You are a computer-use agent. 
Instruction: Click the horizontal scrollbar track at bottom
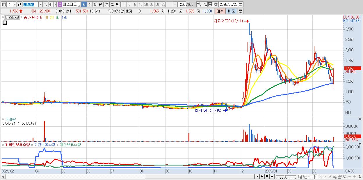[x=130, y=177]
